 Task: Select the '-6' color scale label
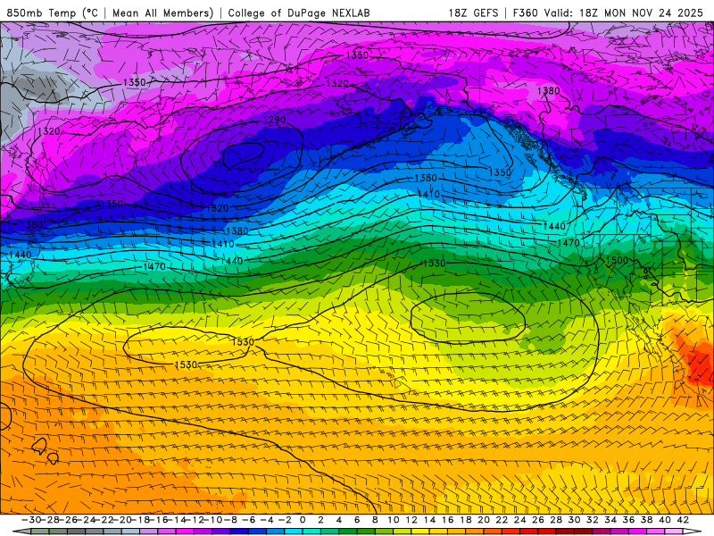(249, 520)
